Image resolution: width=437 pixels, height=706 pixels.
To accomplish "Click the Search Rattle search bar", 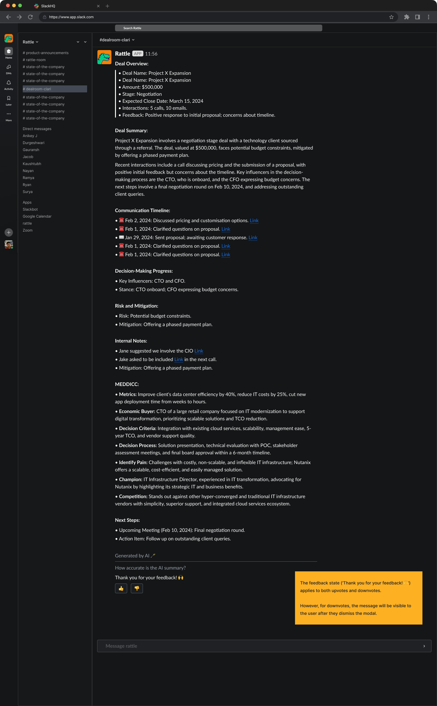I will (218, 28).
